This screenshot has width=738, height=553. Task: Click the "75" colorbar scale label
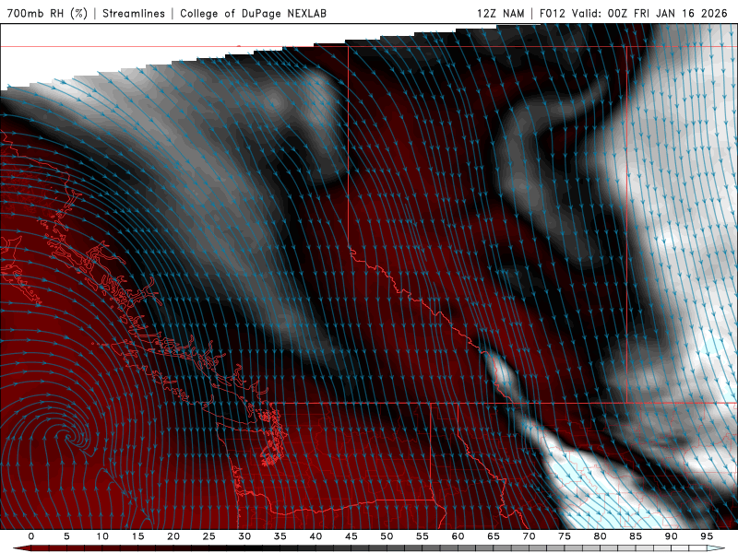coord(565,536)
